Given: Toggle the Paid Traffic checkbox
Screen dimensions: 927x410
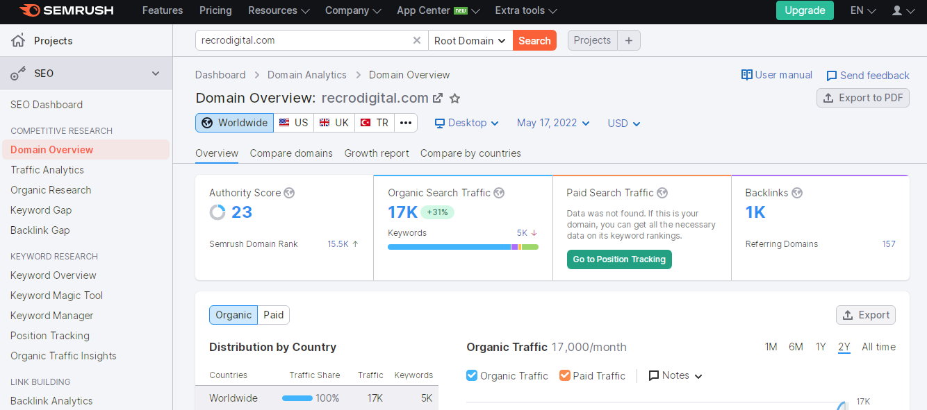Looking at the screenshot, I should point(565,375).
